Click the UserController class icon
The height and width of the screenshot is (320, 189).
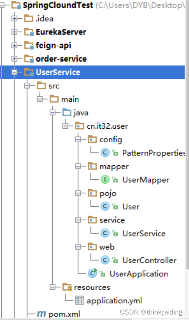pyautogui.click(x=105, y=260)
